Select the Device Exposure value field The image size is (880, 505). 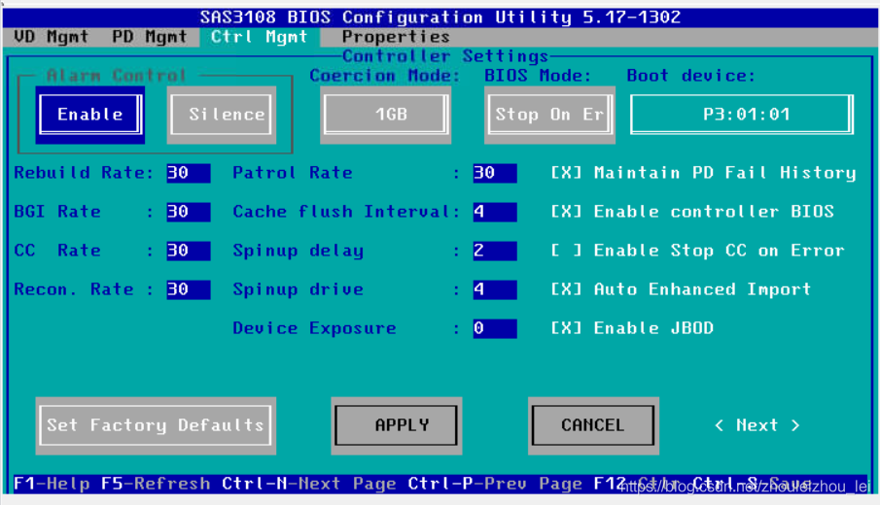click(x=495, y=328)
